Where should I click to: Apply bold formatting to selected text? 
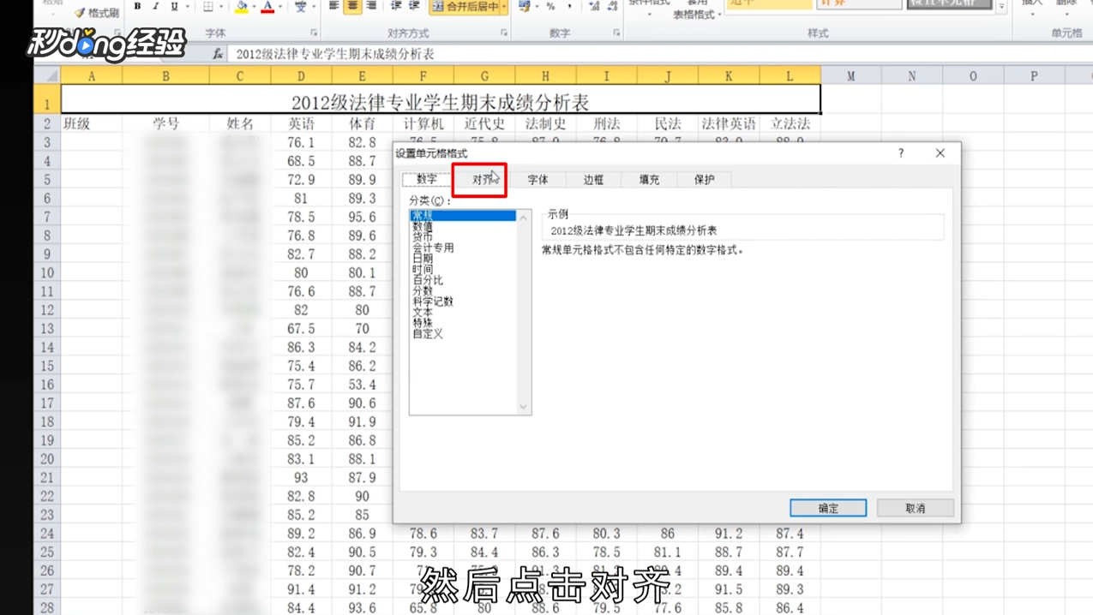[x=137, y=6]
